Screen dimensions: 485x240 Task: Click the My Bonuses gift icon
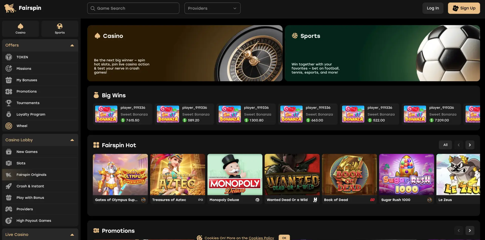pyautogui.click(x=9, y=80)
